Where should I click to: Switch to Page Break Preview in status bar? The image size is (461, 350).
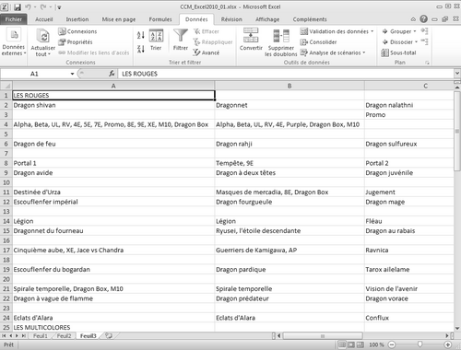[x=360, y=344]
